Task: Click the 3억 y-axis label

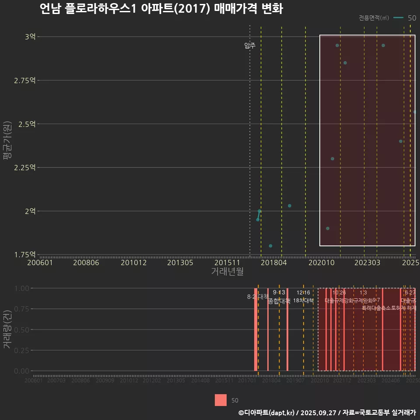Action: (30, 37)
